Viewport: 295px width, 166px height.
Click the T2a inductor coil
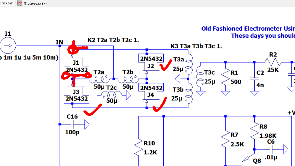(x=99, y=79)
